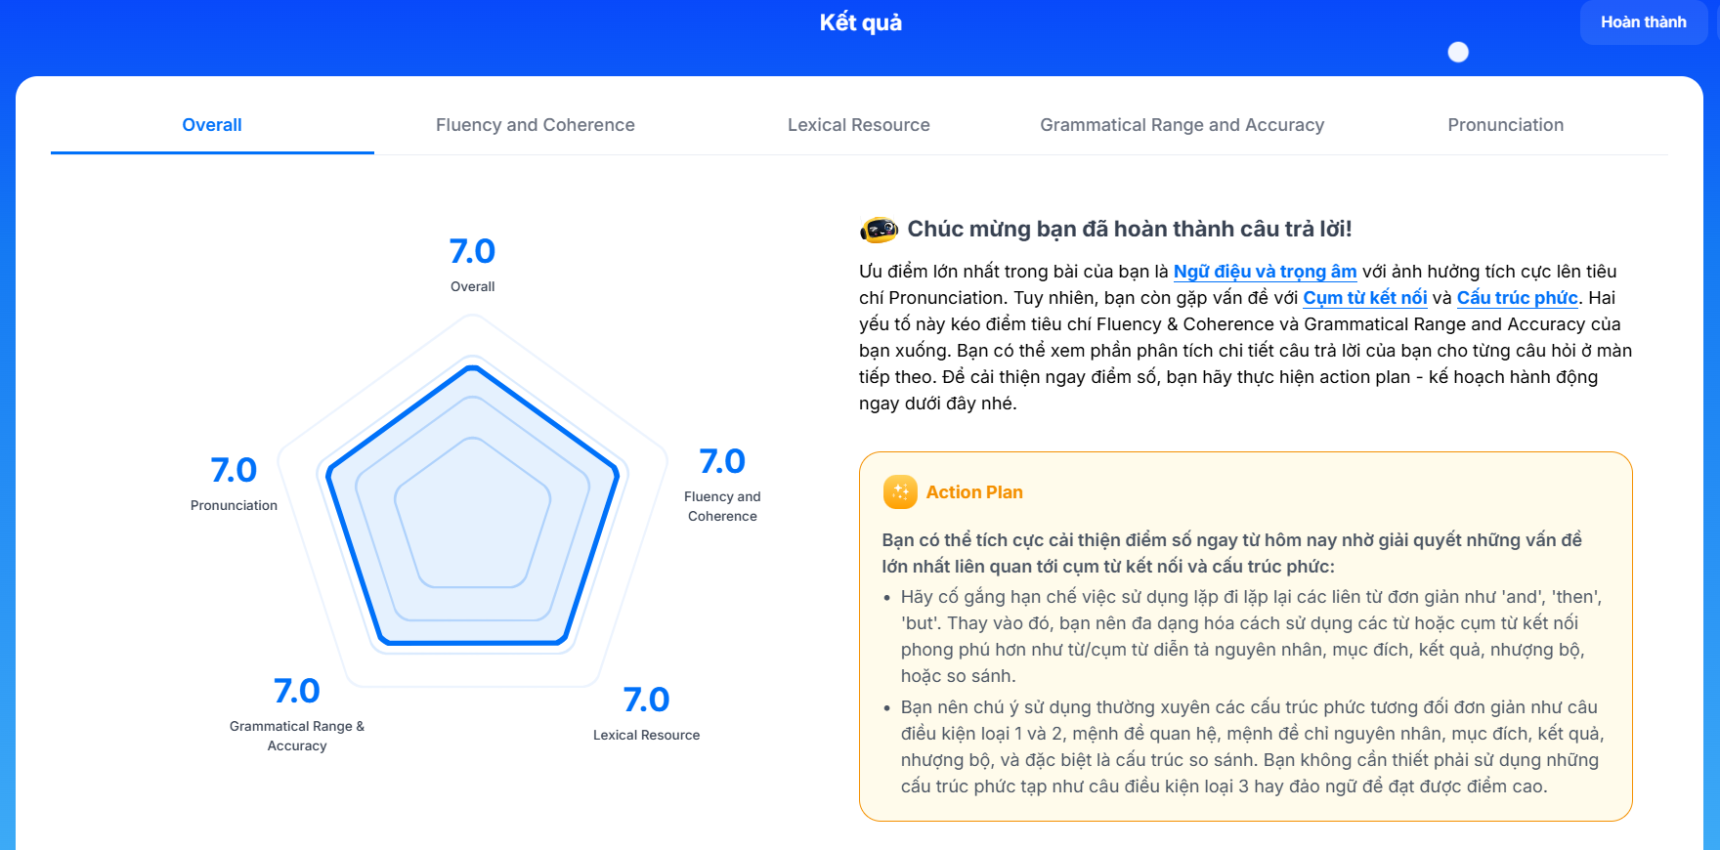Go to Grammatical Range and Accuracy tab
Screen dimensions: 1720x850
1182,125
